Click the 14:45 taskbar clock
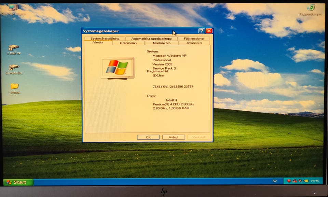Screen dimensions: 328x197 [315, 181]
